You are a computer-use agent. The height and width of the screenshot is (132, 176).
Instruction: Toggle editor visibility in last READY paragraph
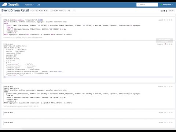(167, 122)
